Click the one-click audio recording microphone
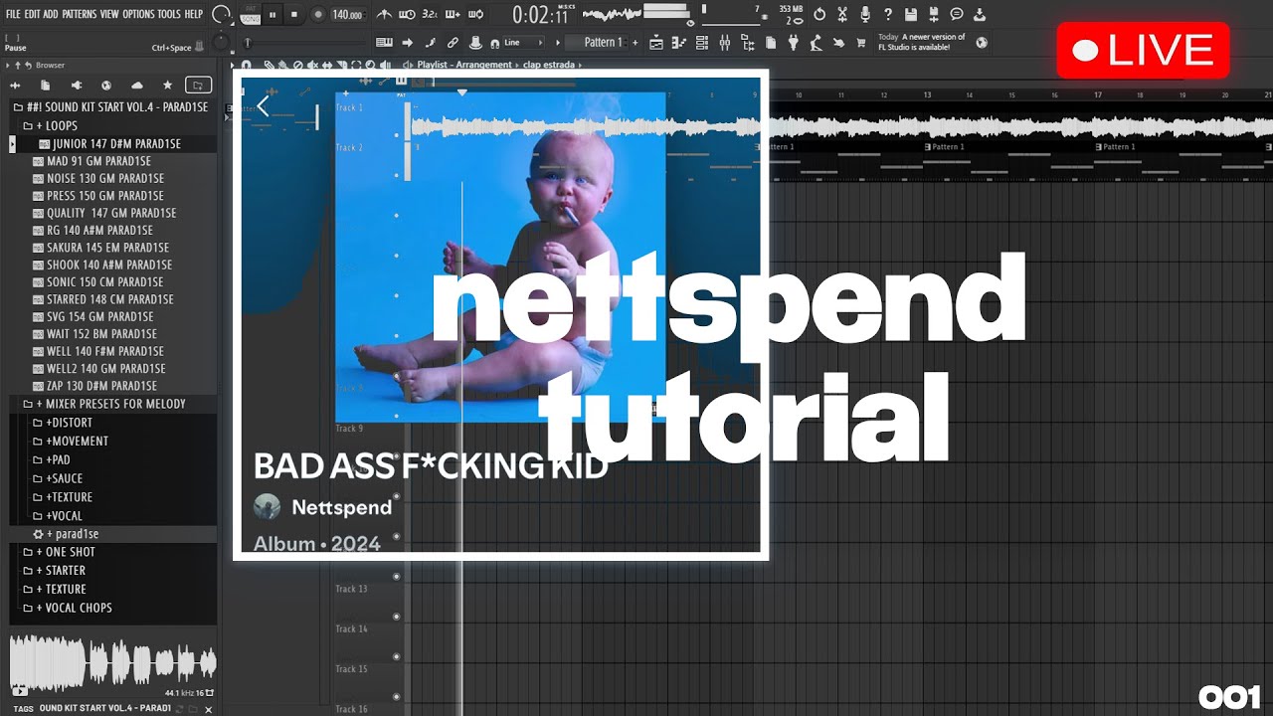The height and width of the screenshot is (716, 1273). pos(865,14)
